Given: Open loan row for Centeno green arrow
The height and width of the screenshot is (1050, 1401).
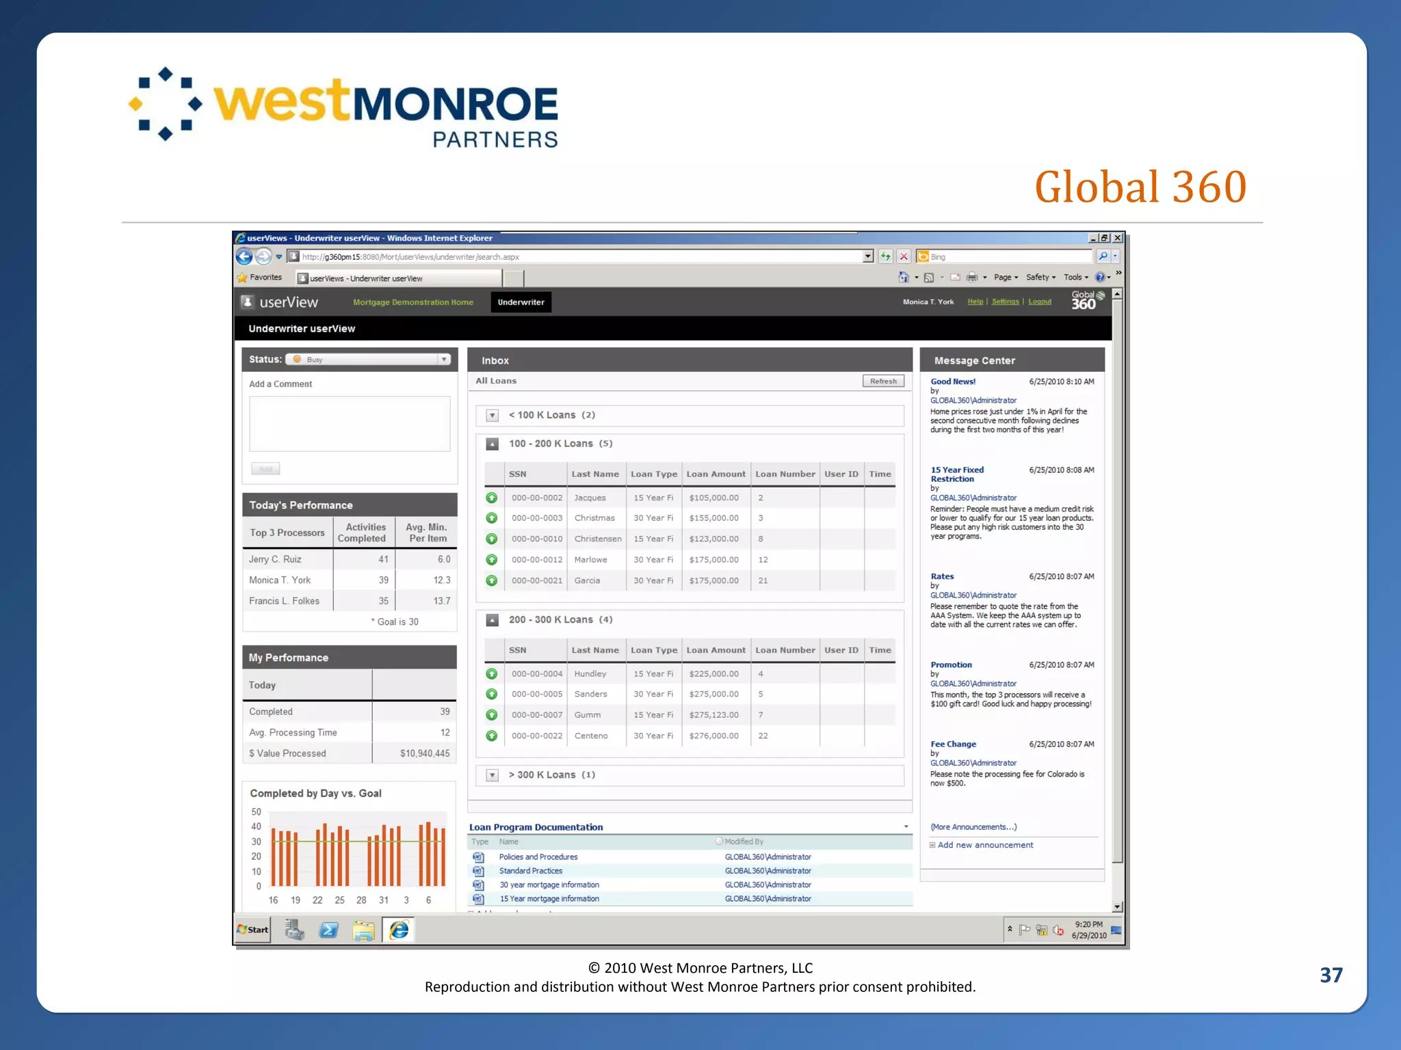Looking at the screenshot, I should click(491, 736).
